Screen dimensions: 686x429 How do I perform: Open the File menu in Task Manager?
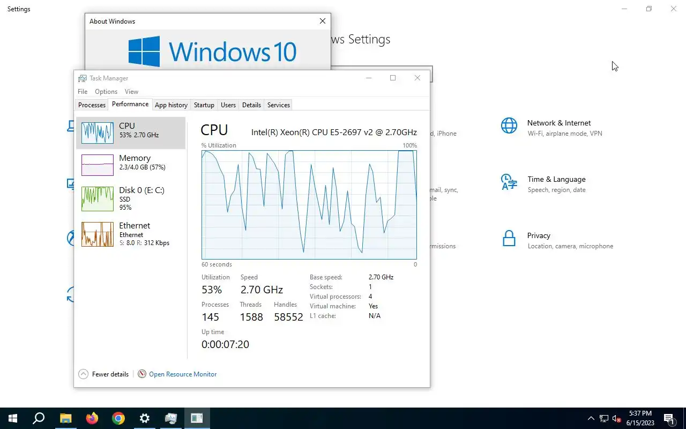coord(83,92)
